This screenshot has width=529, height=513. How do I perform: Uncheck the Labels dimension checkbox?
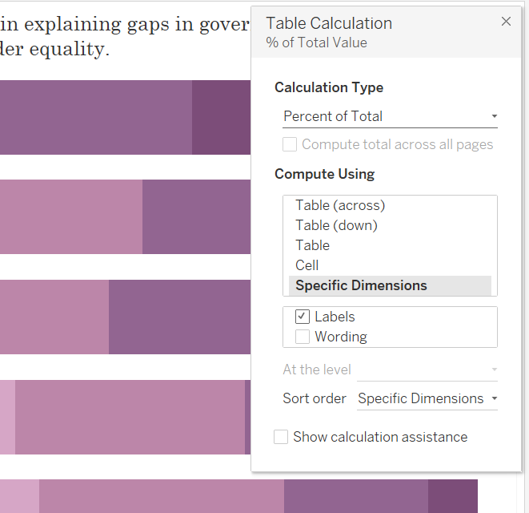click(x=303, y=317)
